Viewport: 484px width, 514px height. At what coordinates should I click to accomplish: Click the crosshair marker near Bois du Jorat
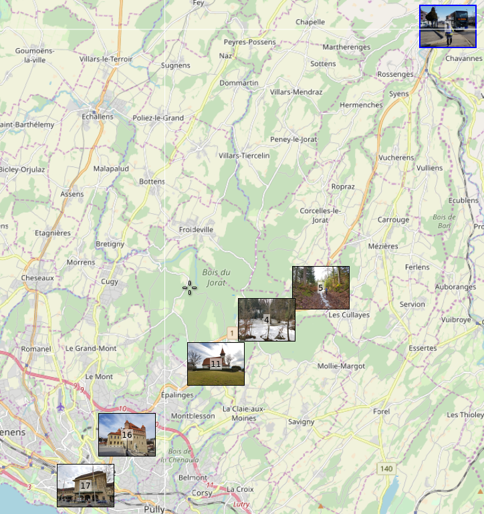click(189, 288)
